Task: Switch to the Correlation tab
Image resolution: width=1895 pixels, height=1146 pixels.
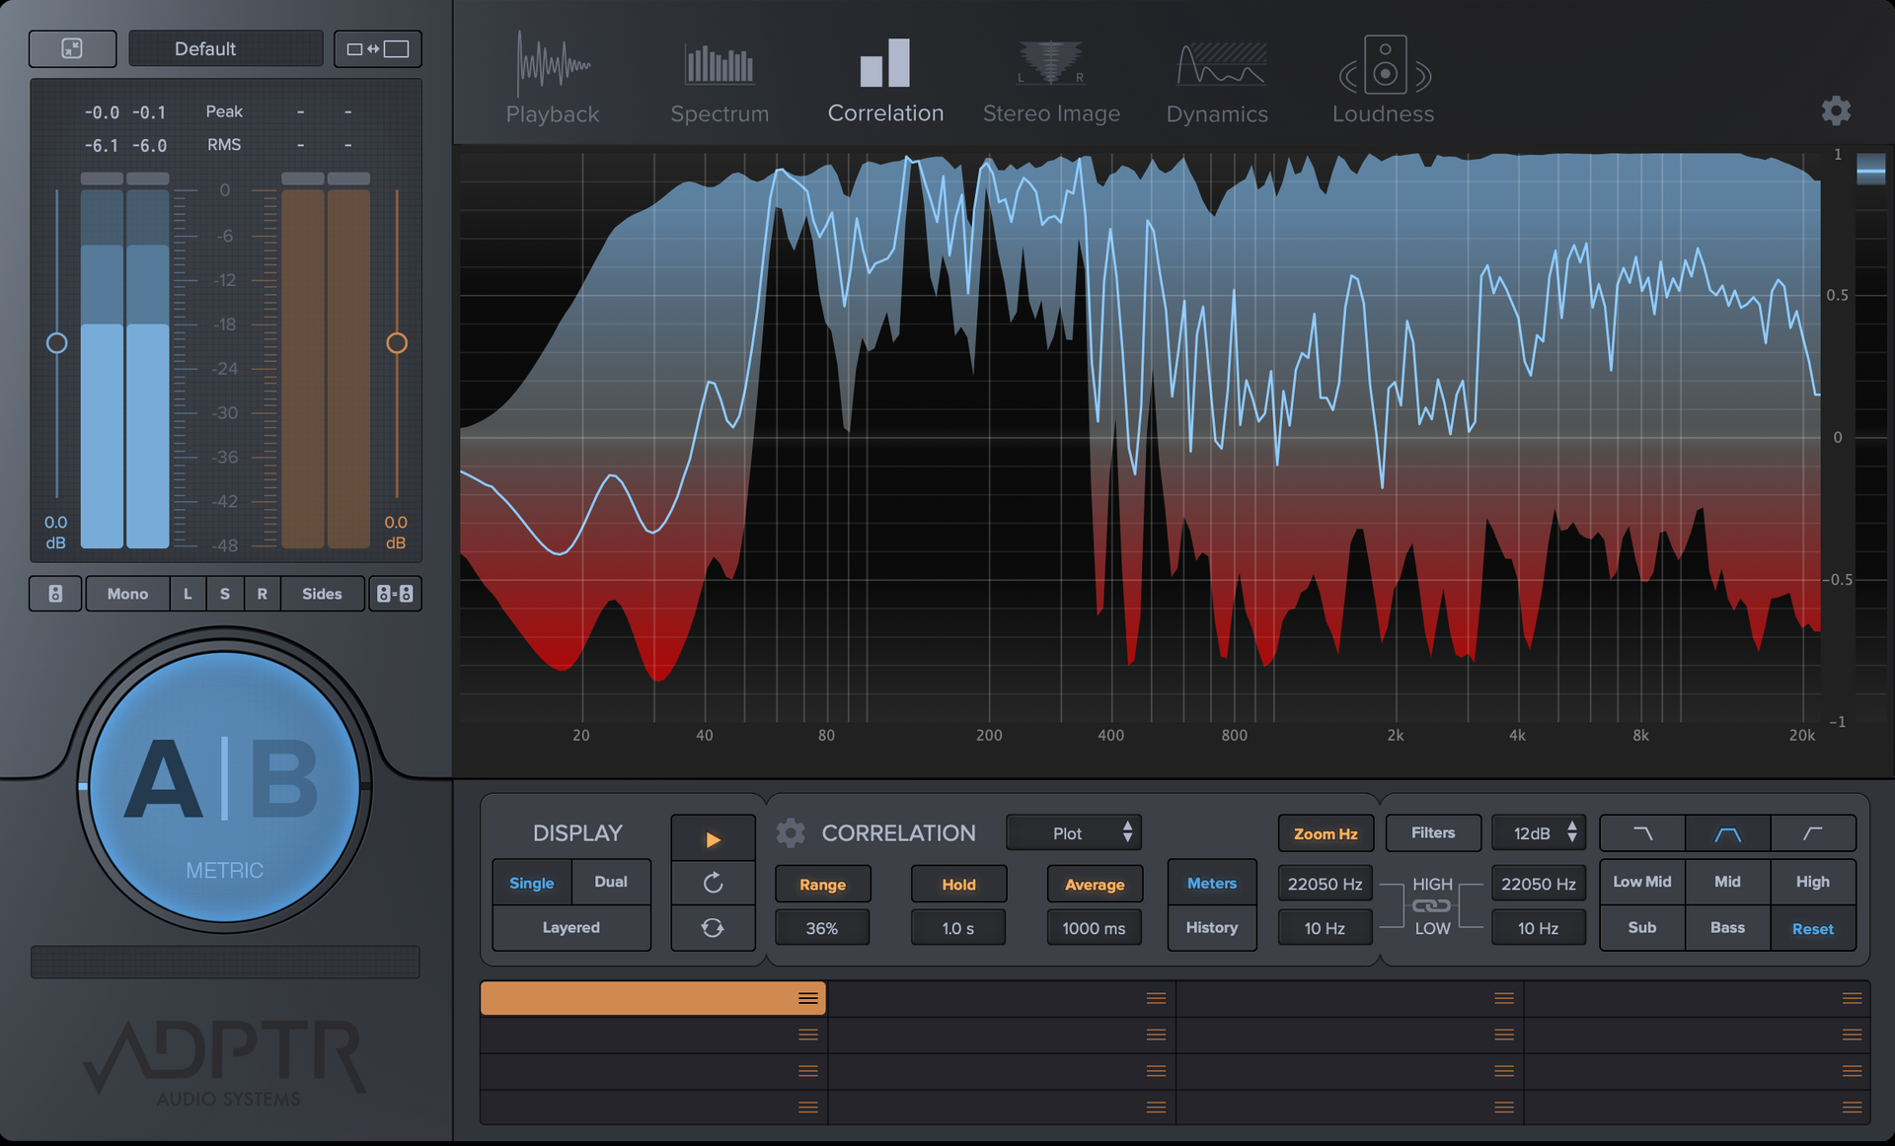Action: tap(884, 79)
